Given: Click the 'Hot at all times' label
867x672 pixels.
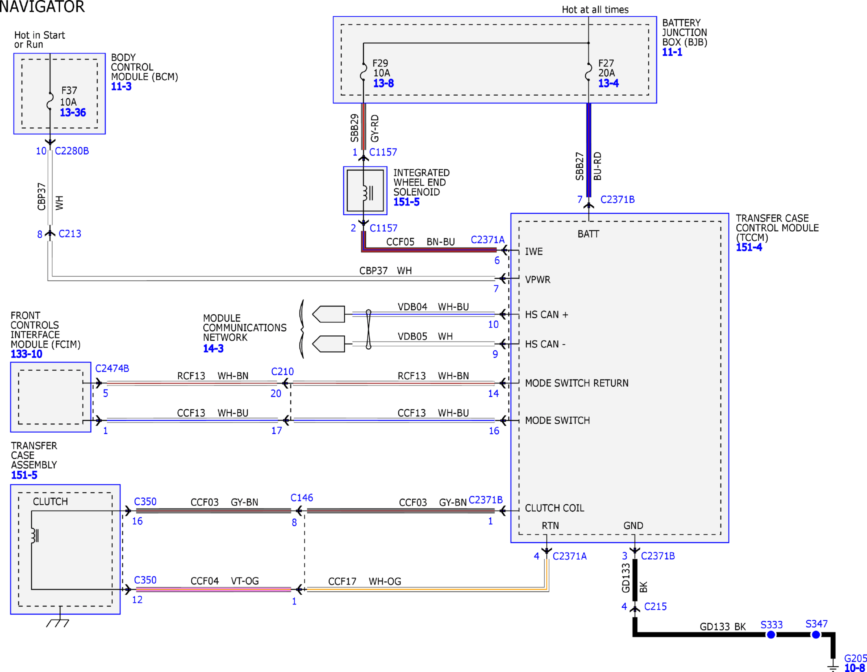Looking at the screenshot, I should [x=595, y=10].
